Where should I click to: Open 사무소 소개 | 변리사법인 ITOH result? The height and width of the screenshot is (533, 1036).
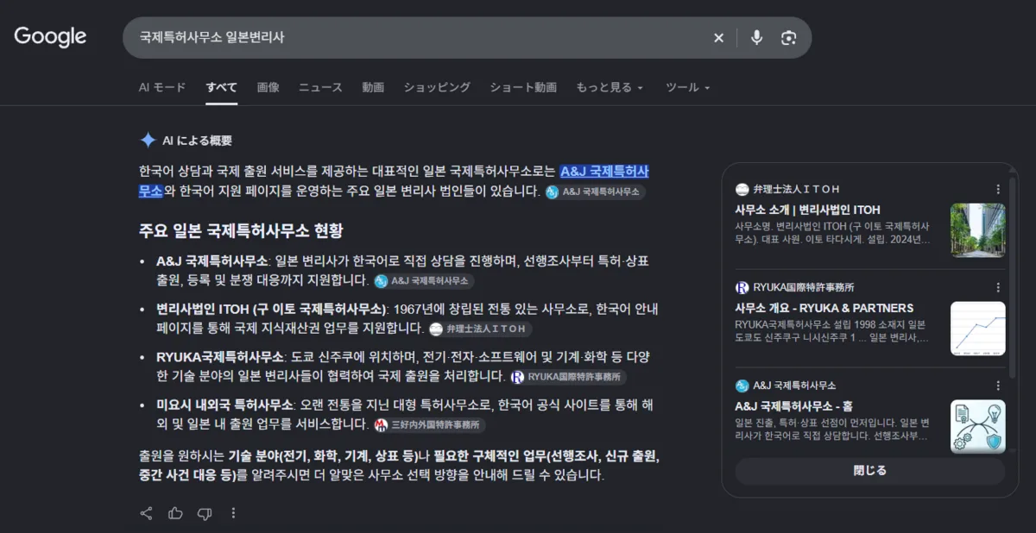coord(807,210)
